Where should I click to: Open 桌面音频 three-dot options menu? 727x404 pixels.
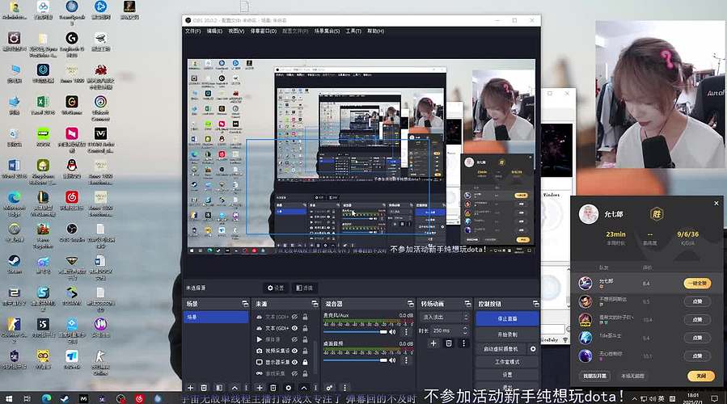[x=407, y=360]
